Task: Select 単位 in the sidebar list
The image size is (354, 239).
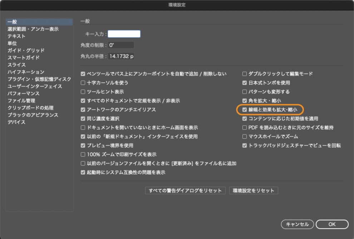Action: [12, 43]
